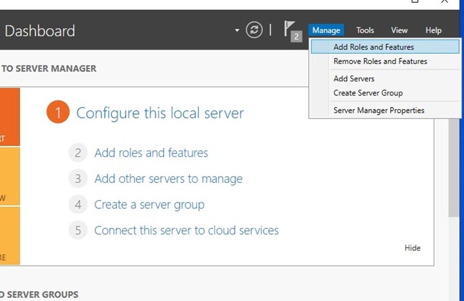This screenshot has width=464, height=301.
Task: Select Create Server Group menu entry
Action: tap(385, 93)
